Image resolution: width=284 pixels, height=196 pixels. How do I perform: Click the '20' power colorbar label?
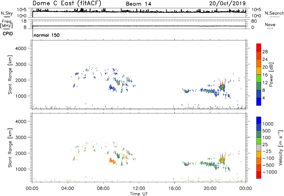tap(265, 67)
